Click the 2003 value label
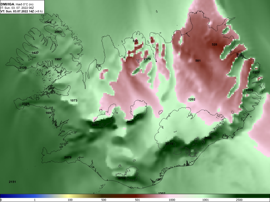The image size is (270, 202). pos(58,32)
